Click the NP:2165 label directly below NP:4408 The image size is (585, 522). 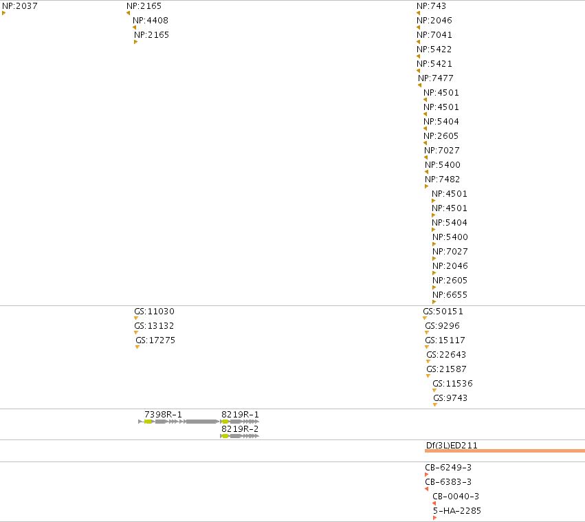coord(151,35)
